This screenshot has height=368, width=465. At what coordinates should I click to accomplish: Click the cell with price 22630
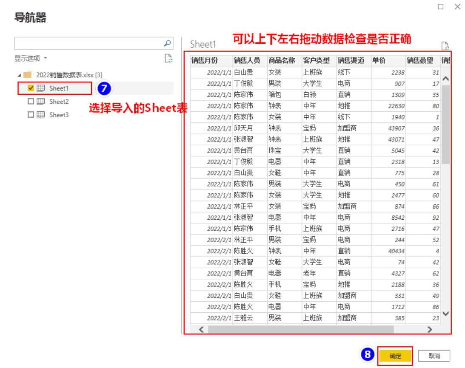tap(388, 106)
